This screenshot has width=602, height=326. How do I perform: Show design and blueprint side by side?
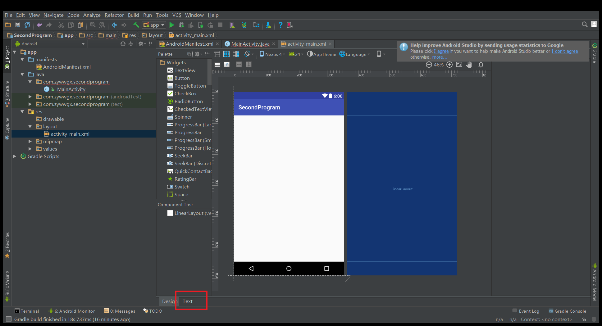(x=236, y=54)
